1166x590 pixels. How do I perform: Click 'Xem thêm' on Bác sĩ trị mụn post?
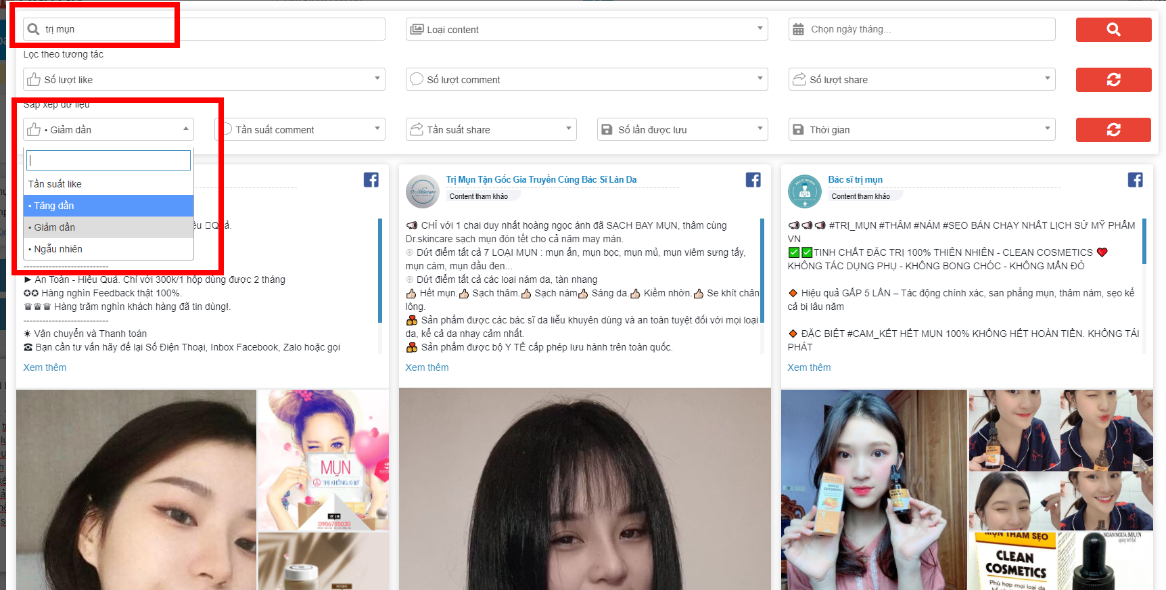click(x=809, y=367)
